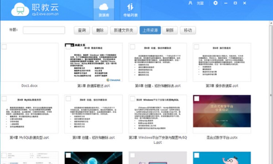This screenshot has height=164, width=273.
Task: Select file name 第1章 数据库概述.ppt
Action: [93, 86]
